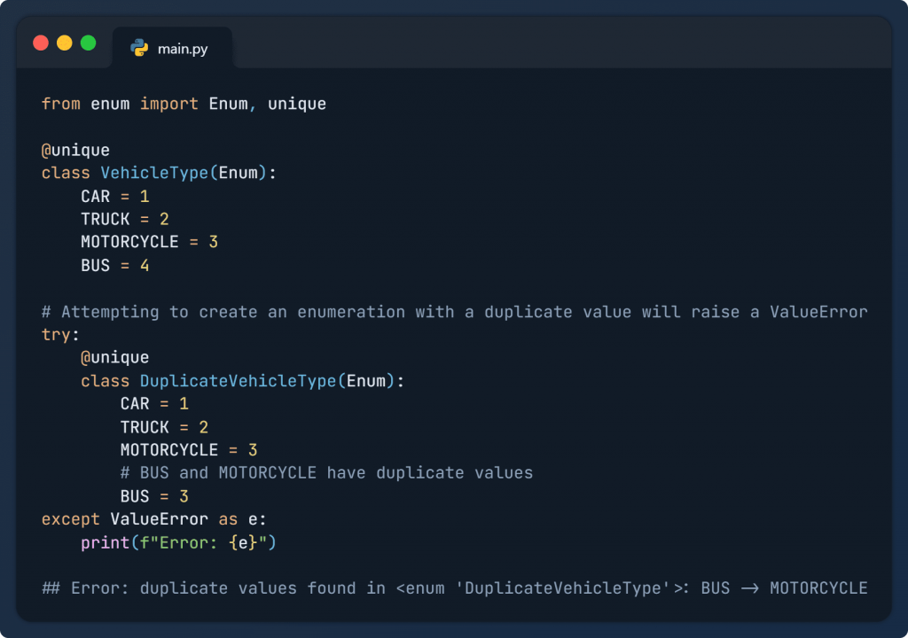Click 'TRUCK = 2' inside the DuplicateVehicleType class

[164, 427]
